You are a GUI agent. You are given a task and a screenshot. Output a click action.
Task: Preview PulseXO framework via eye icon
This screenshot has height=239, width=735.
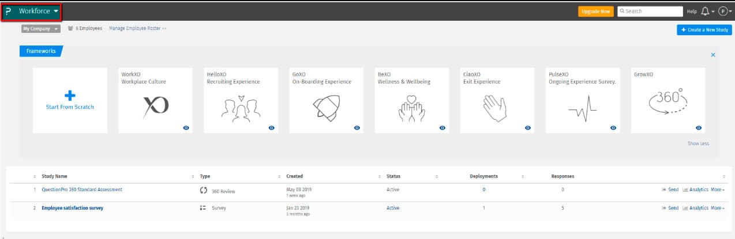tap(613, 128)
